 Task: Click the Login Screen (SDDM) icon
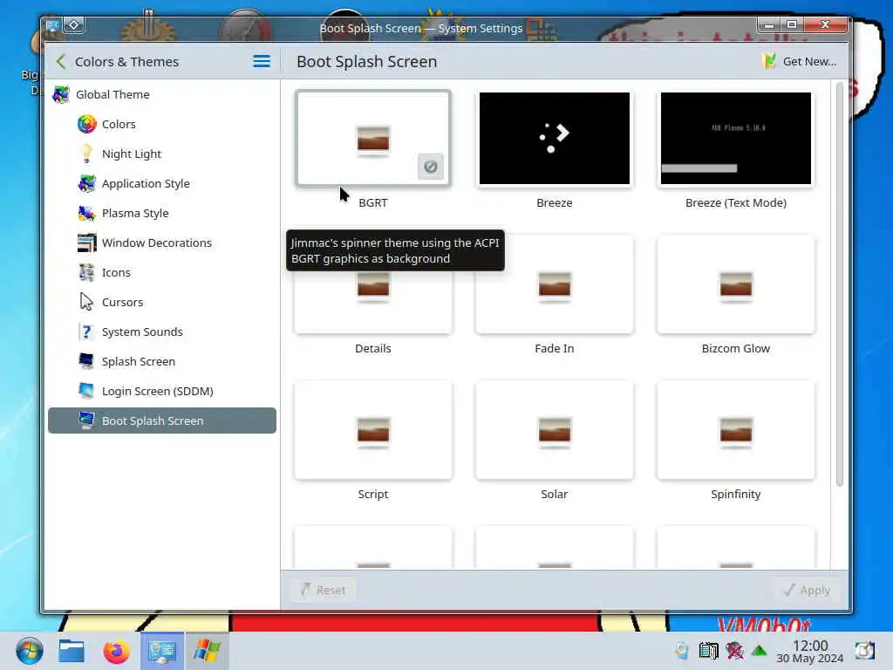click(86, 391)
